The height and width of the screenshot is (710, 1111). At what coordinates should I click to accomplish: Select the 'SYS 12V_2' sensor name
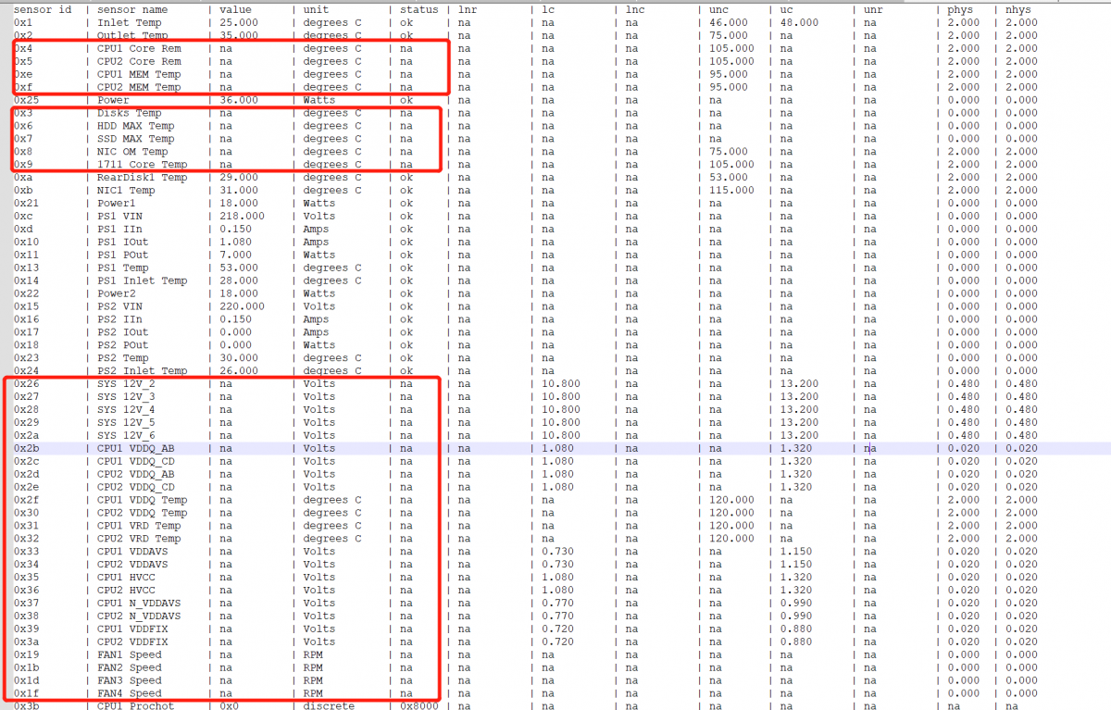click(x=126, y=383)
